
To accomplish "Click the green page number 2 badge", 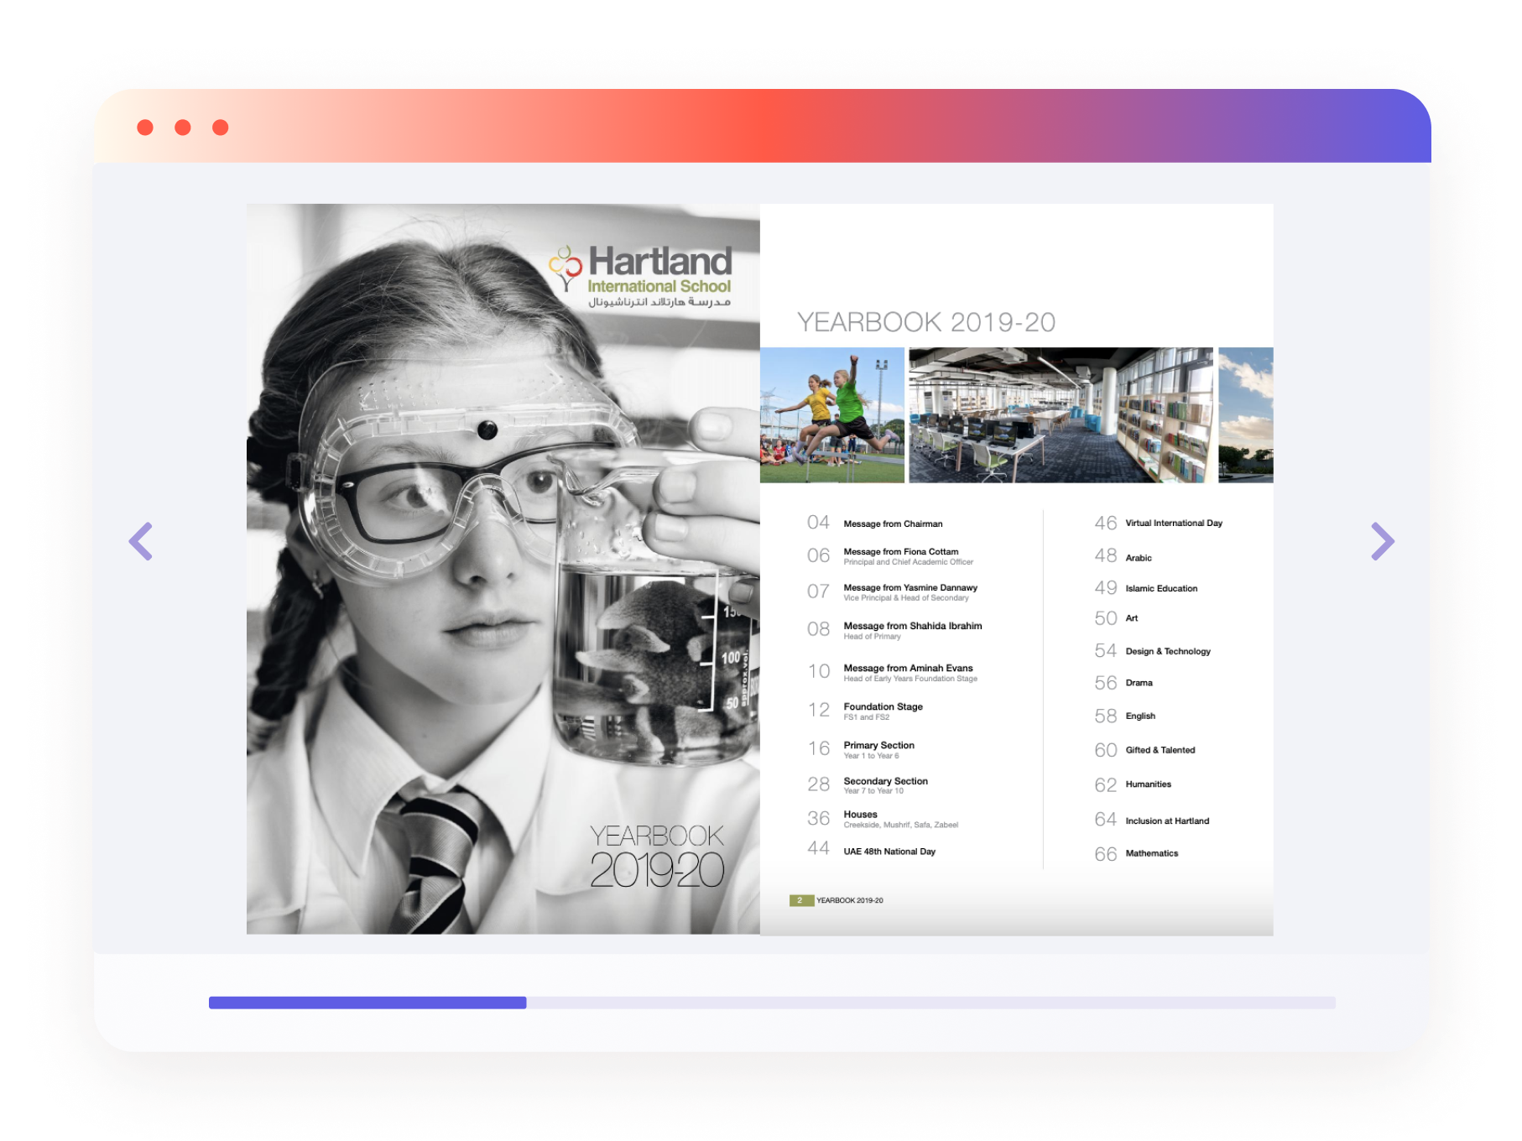I will coord(800,900).
